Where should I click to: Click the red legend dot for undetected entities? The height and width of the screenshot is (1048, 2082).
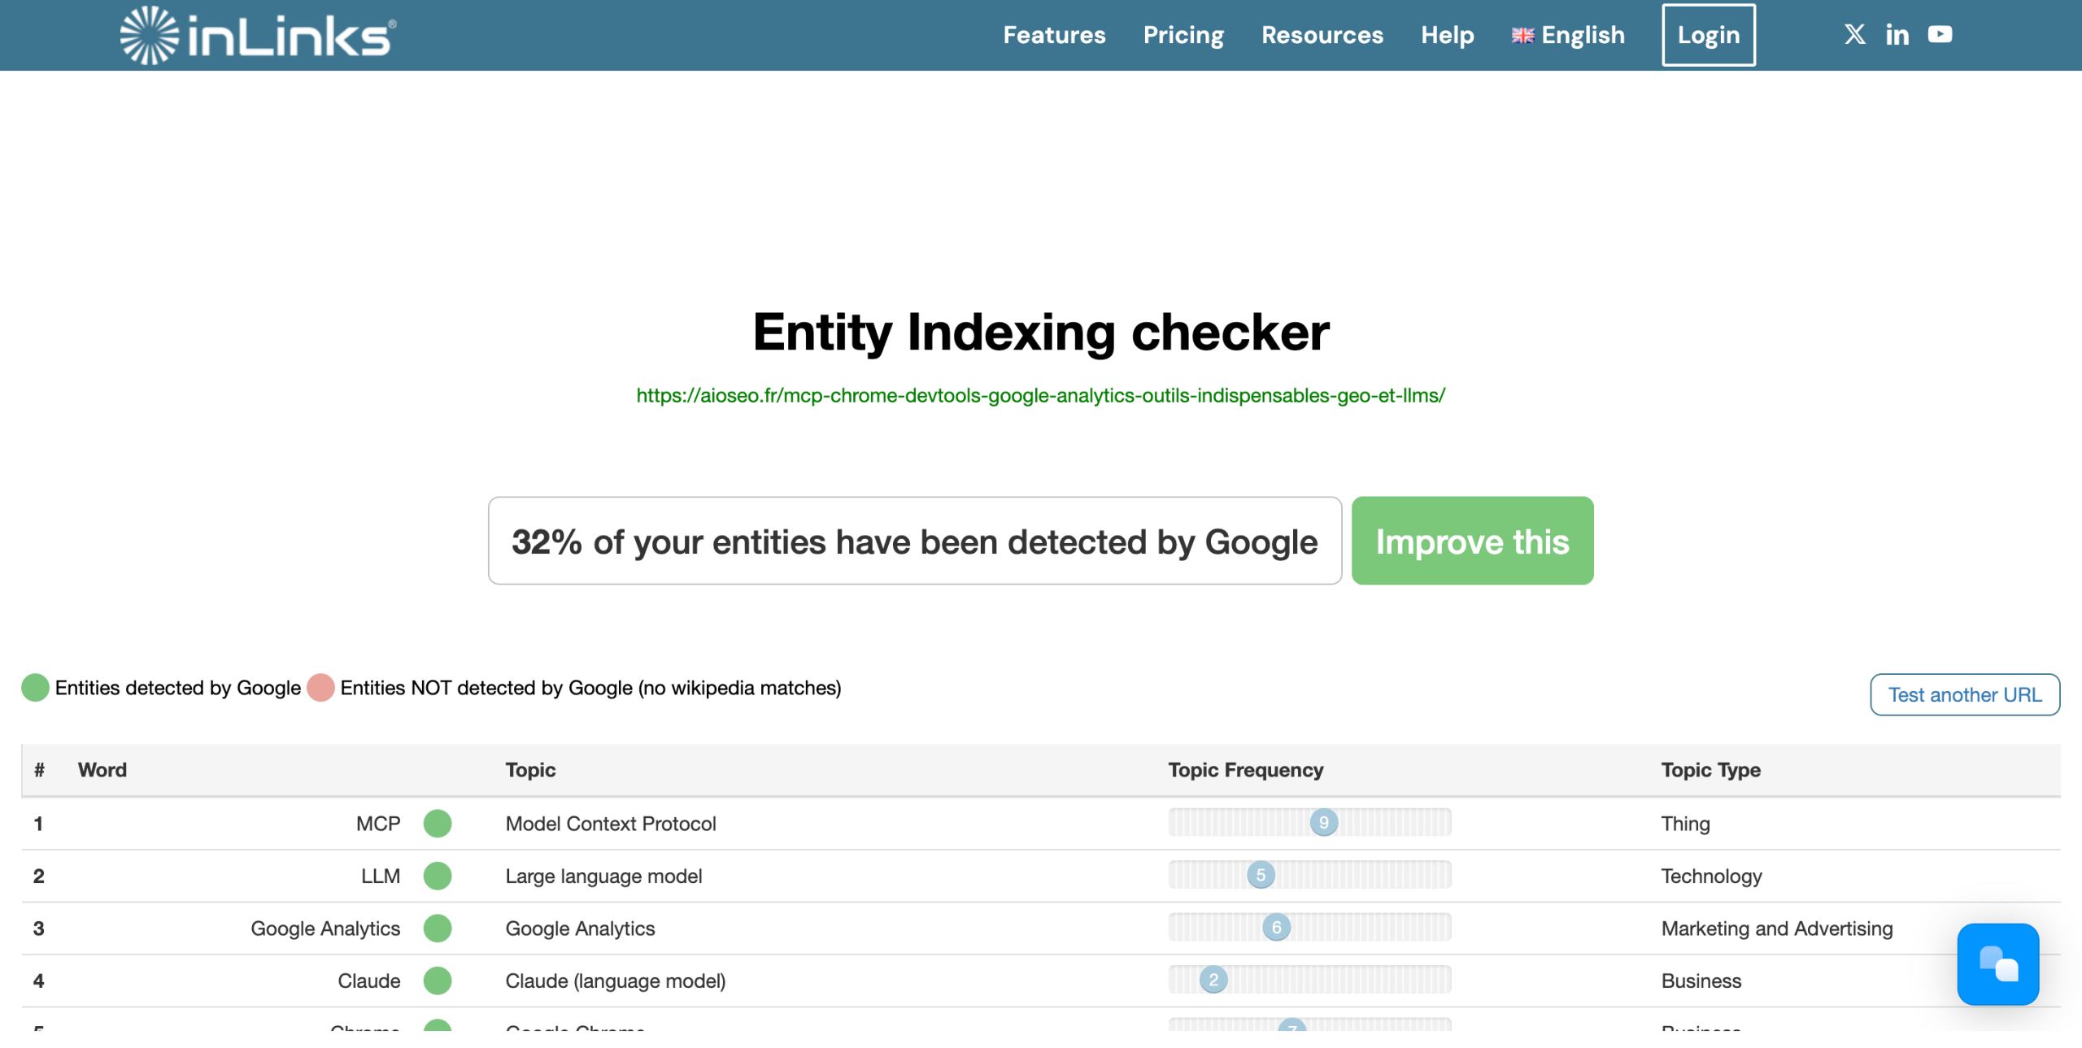[320, 687]
